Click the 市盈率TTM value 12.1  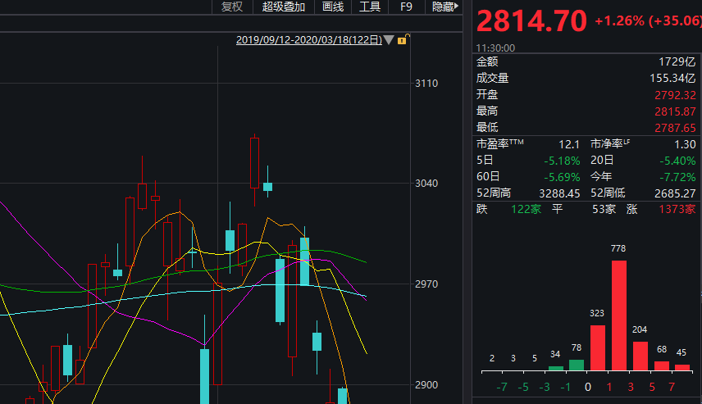(569, 144)
